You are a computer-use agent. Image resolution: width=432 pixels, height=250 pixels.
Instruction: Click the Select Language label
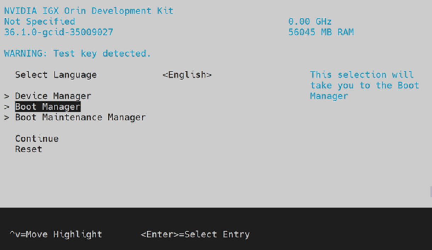pos(56,75)
